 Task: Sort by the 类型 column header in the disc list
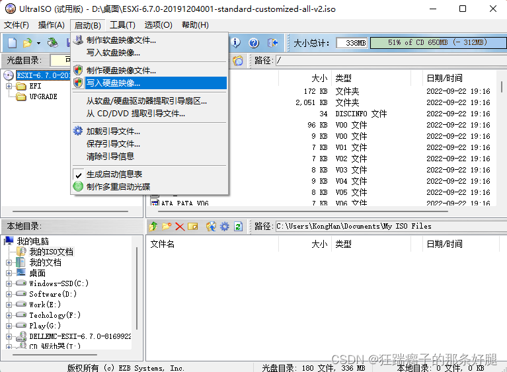click(371, 78)
